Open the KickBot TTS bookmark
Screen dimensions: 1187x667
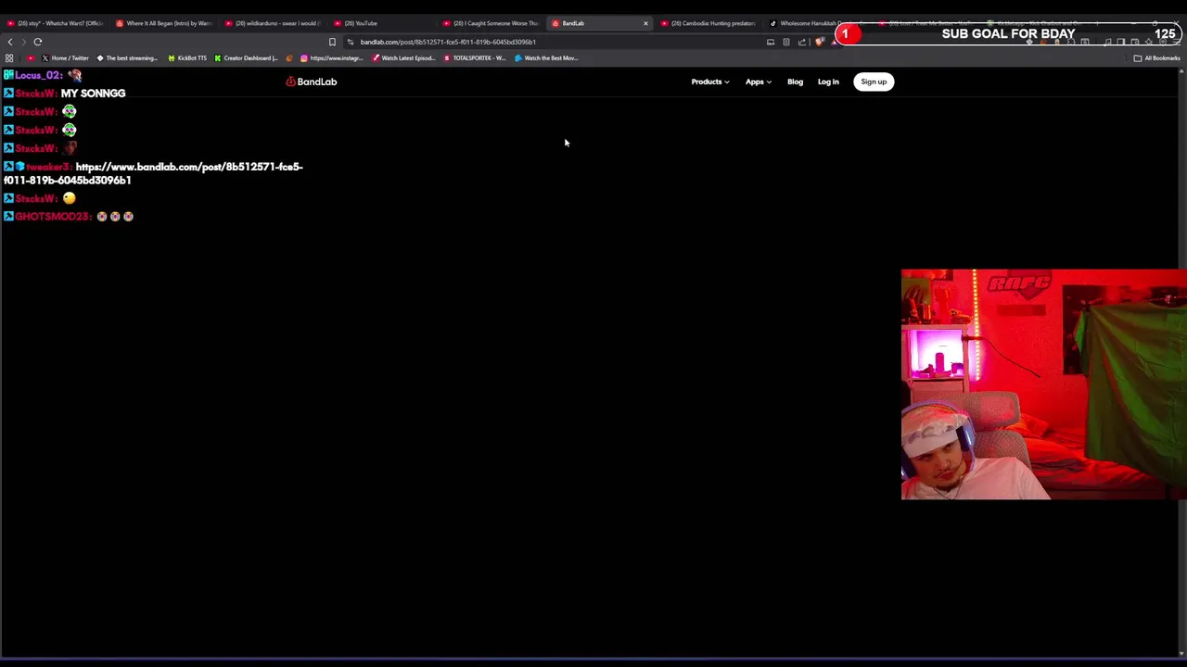point(187,58)
